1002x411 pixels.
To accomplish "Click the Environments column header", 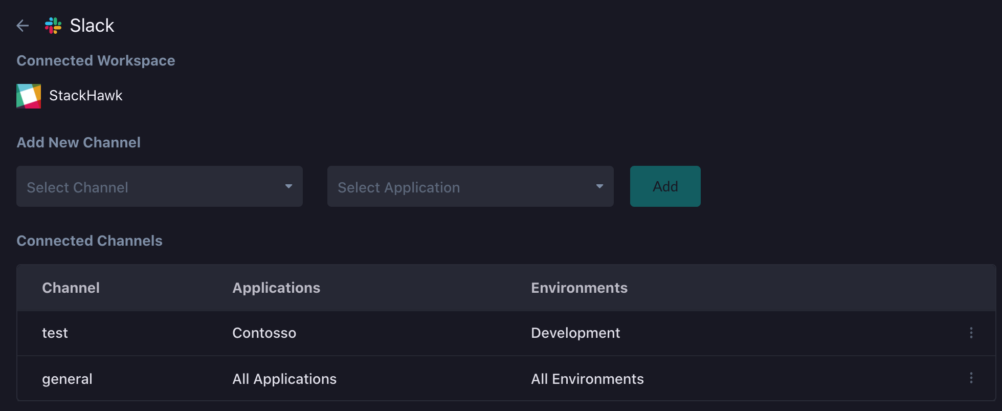I will (x=579, y=288).
